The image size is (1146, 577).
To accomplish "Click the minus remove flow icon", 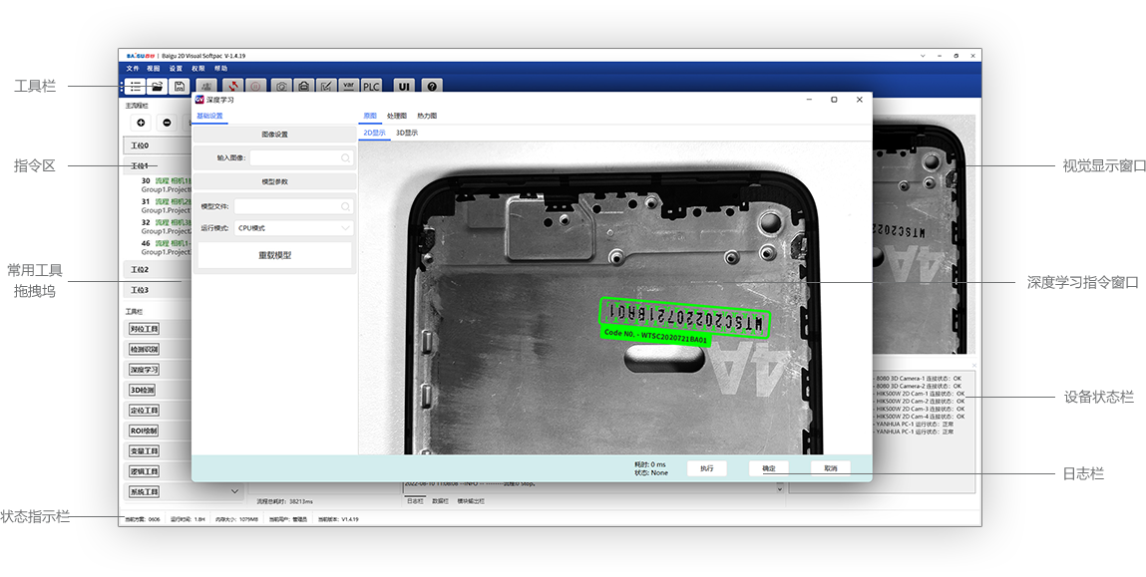I will (x=168, y=123).
